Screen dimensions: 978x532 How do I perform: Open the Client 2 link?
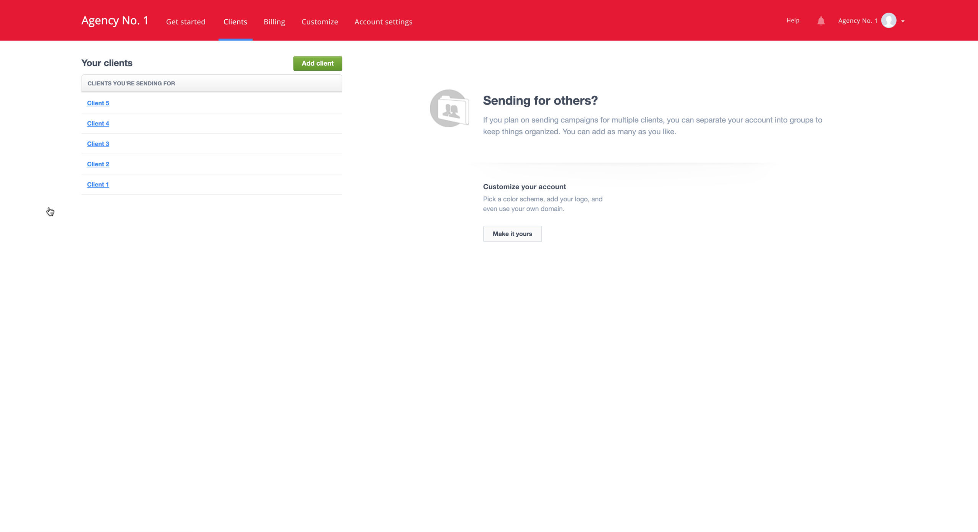tap(98, 164)
